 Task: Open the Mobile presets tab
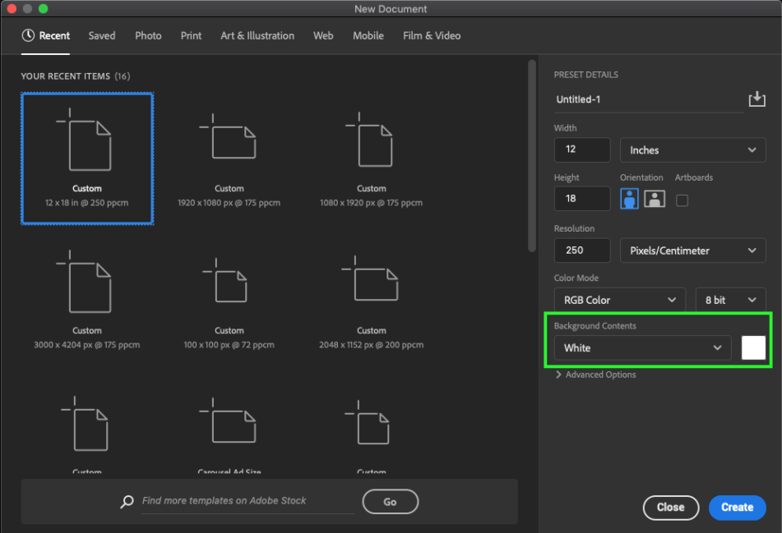tap(368, 35)
